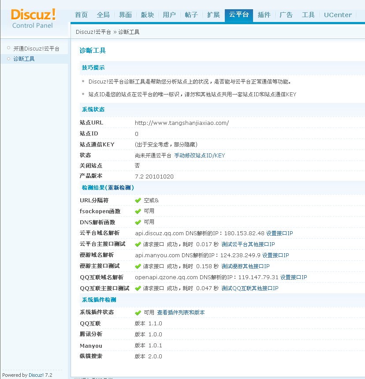The width and height of the screenshot is (365, 379).
Task: Click the QQ互联 version 1.1.0 text
Action: [148, 324]
